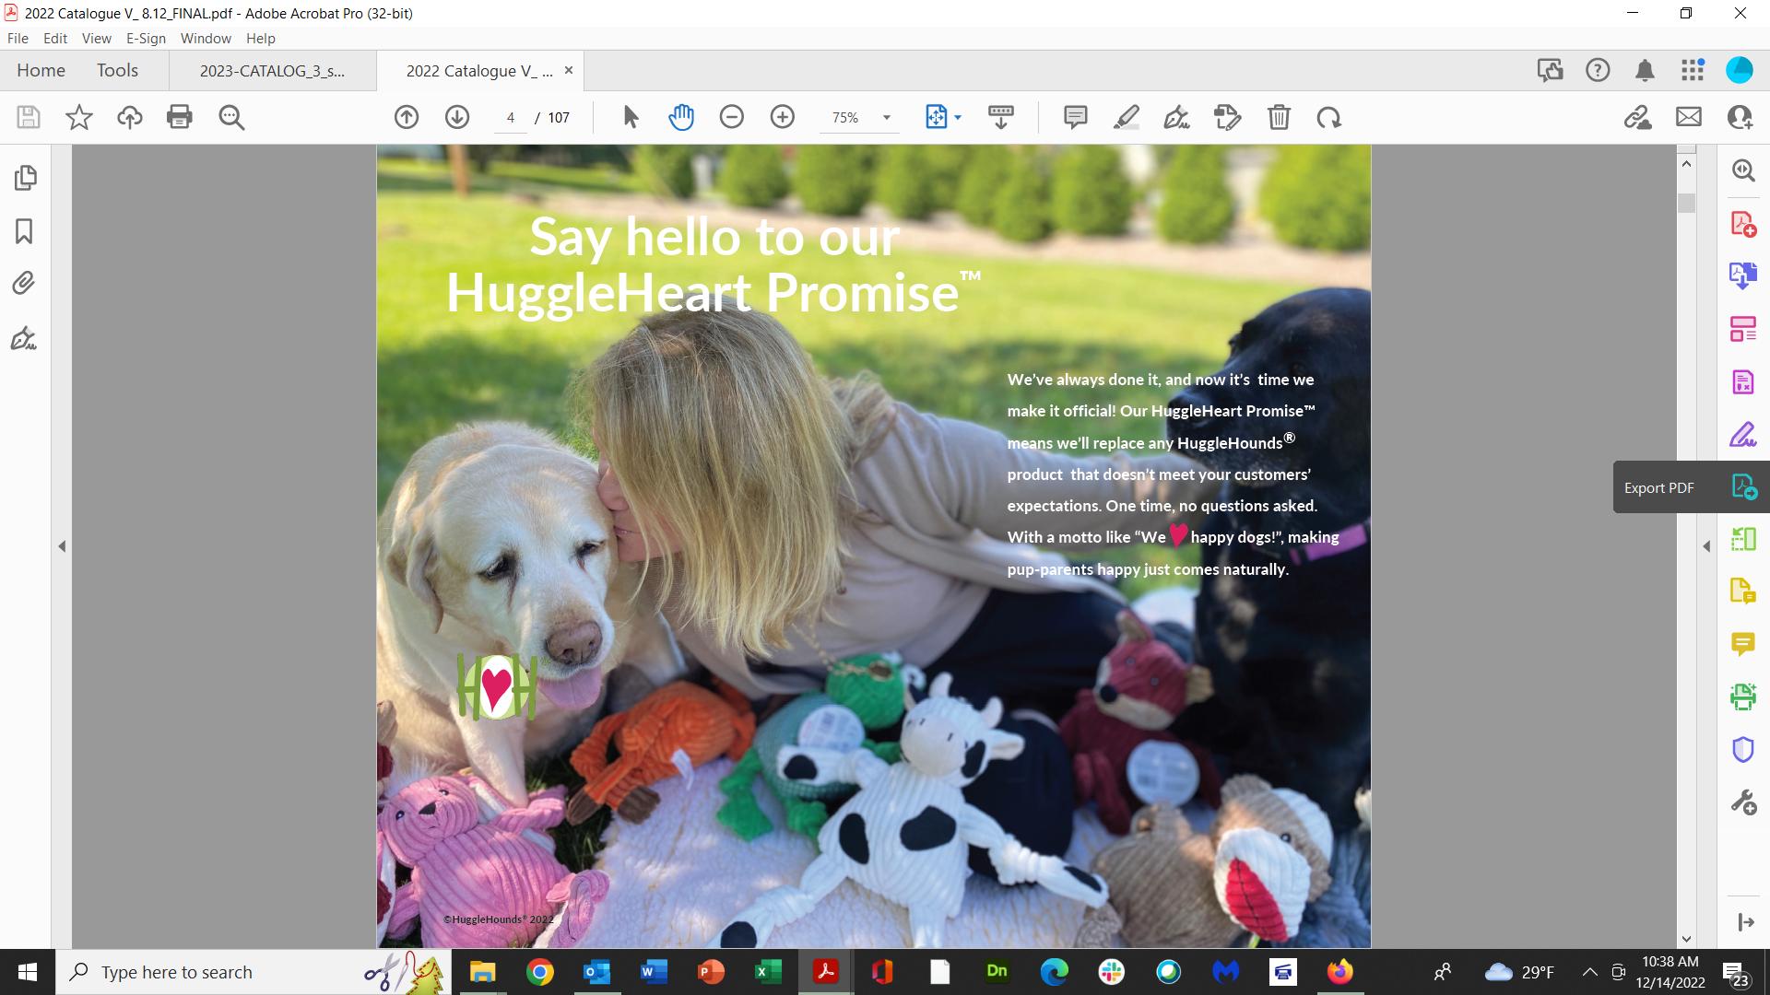Open Attachments paperclip panel
This screenshot has width=1770, height=995.
click(x=24, y=283)
